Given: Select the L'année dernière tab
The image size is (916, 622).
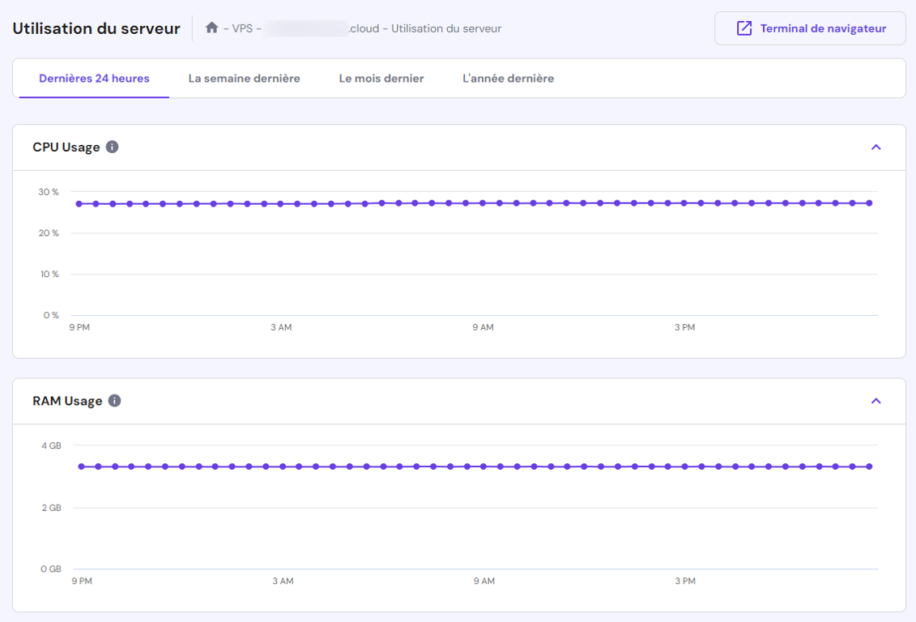Looking at the screenshot, I should 507,79.
